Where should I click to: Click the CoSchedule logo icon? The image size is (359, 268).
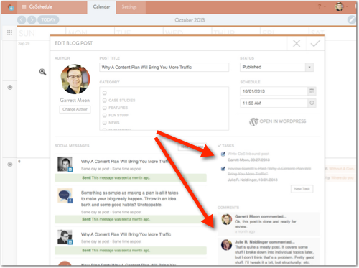click(x=11, y=7)
